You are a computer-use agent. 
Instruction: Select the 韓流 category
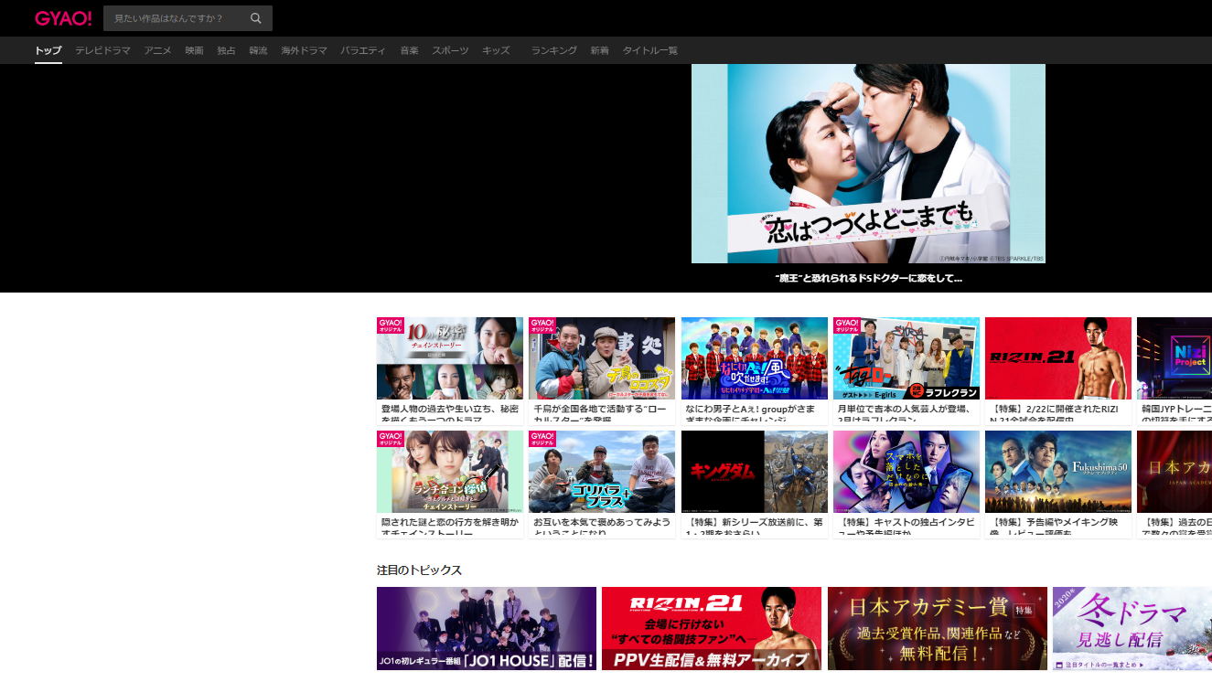tap(258, 50)
